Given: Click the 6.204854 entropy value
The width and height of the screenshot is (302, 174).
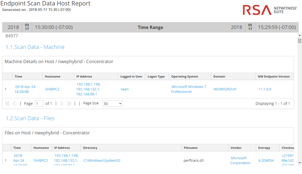Looking at the screenshot, I should pyautogui.click(x=266, y=160).
